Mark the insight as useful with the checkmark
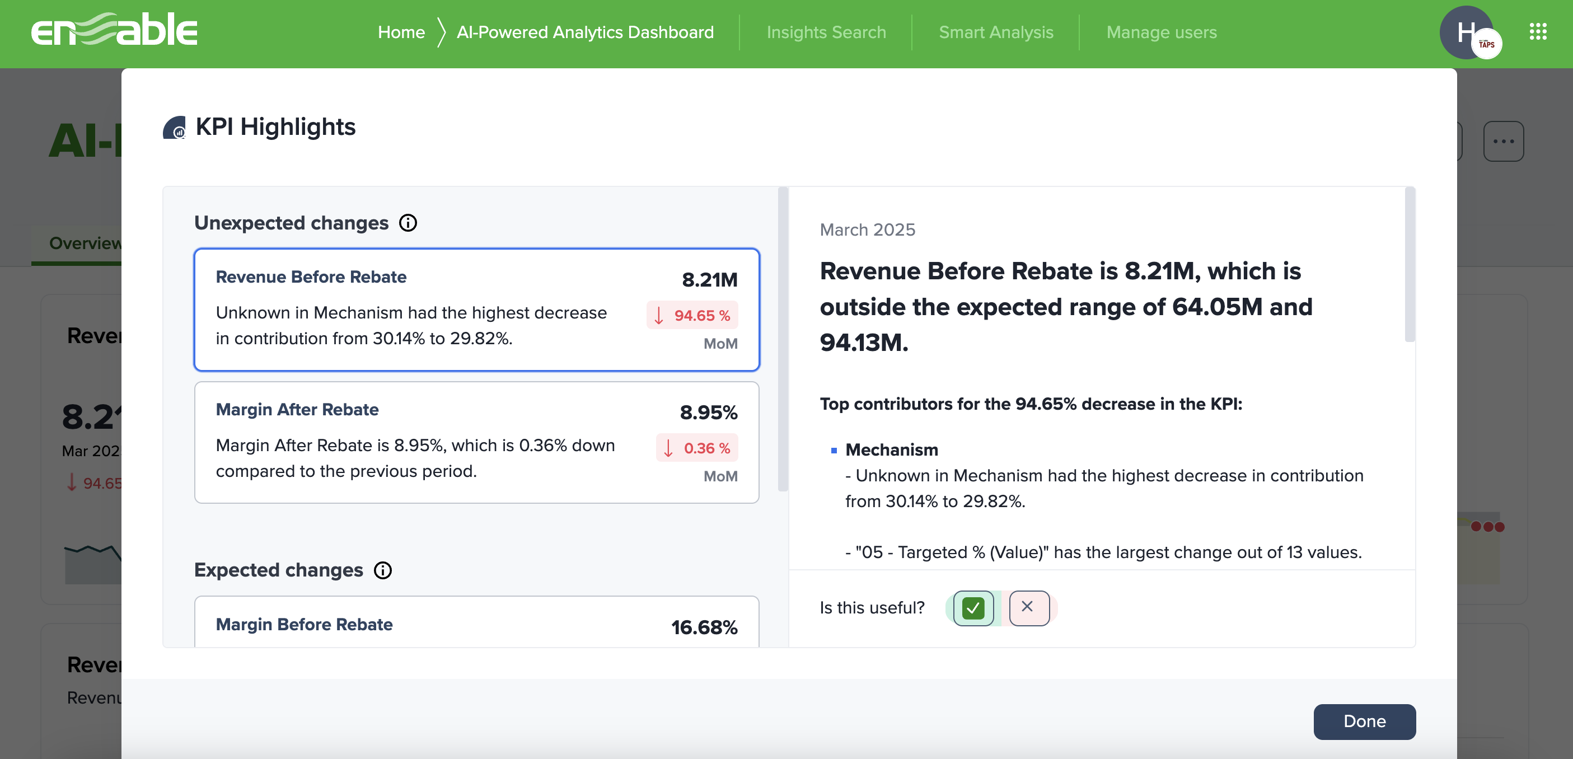Viewport: 1573px width, 759px height. point(972,607)
